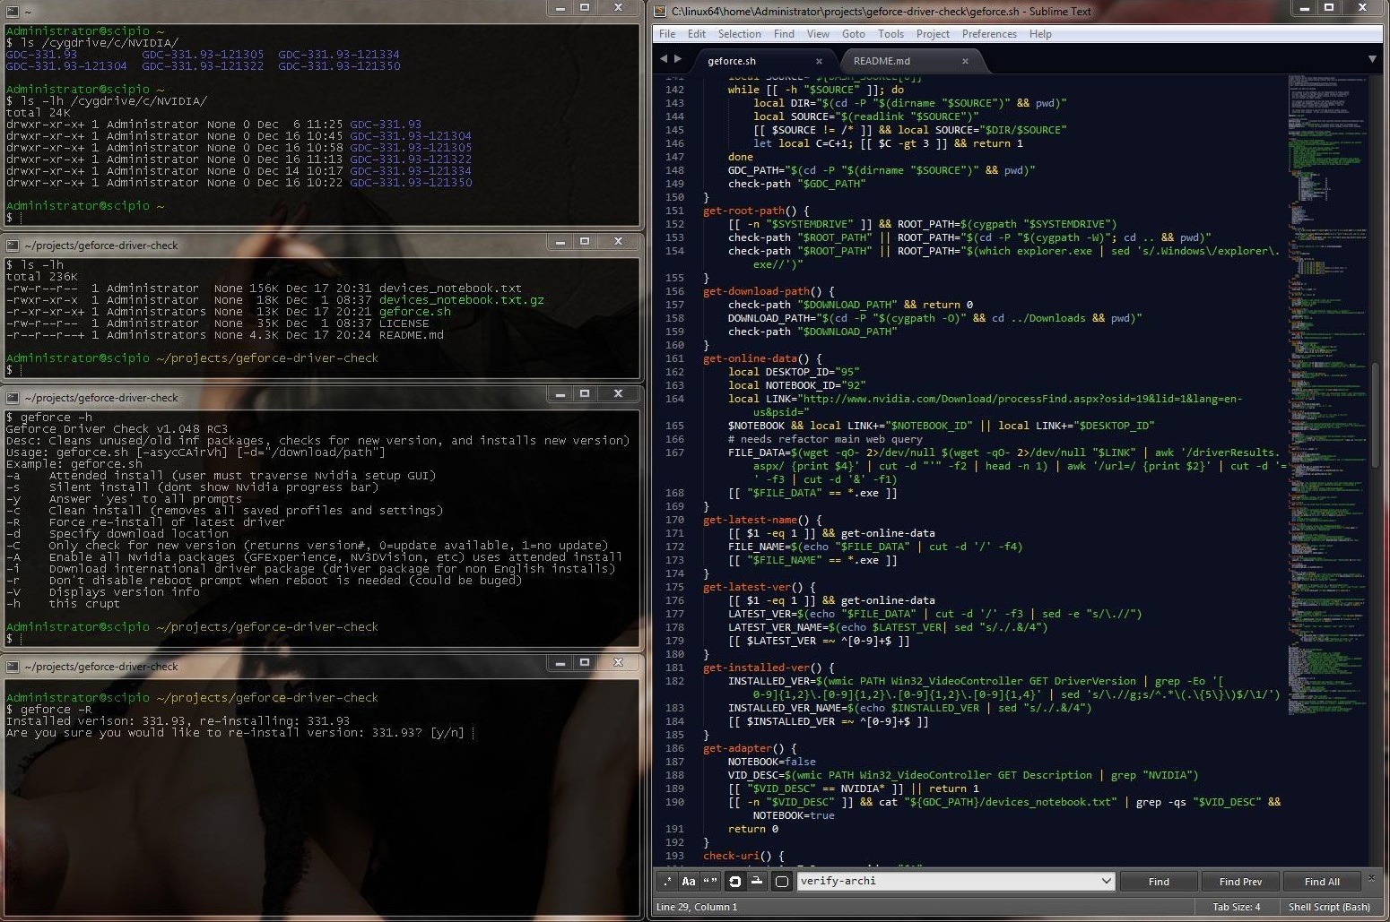Toggle case sensitive search option
The height and width of the screenshot is (922, 1390).
(689, 882)
